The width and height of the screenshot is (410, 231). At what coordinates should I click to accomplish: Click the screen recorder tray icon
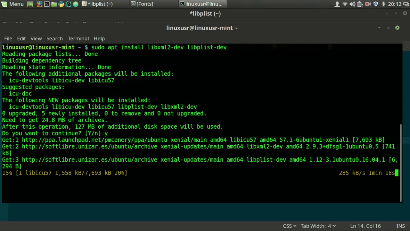click(368, 4)
